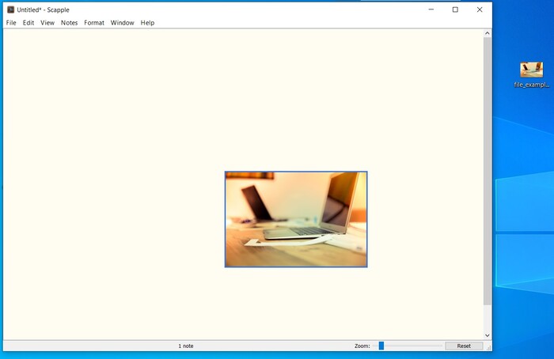The height and width of the screenshot is (359, 554).
Task: Click the Reset zoom button
Action: (x=464, y=346)
